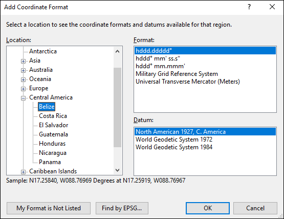Expand the Europe tree node
The width and height of the screenshot is (284, 219).
pyautogui.click(x=23, y=89)
